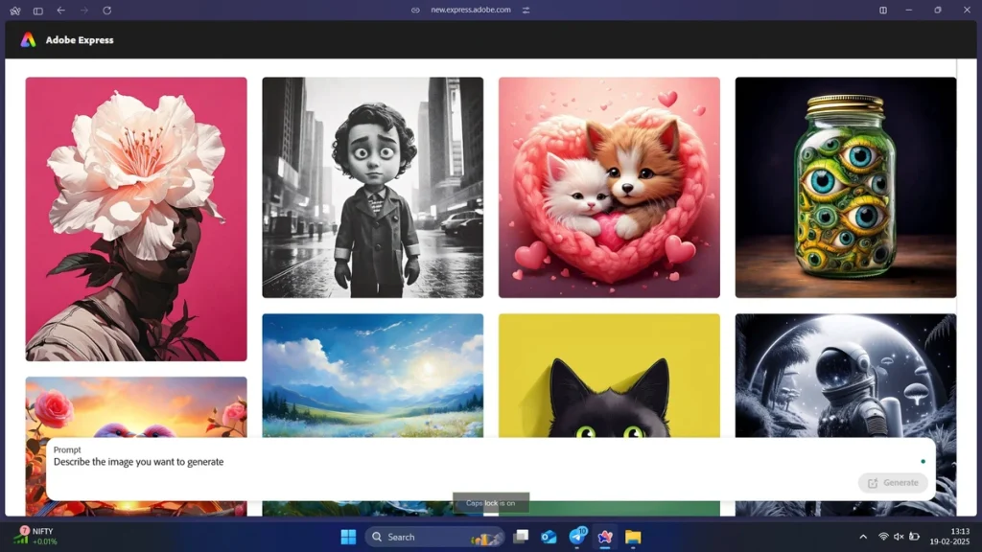
Task: Click the Adobe Express logo icon
Action: (28, 40)
